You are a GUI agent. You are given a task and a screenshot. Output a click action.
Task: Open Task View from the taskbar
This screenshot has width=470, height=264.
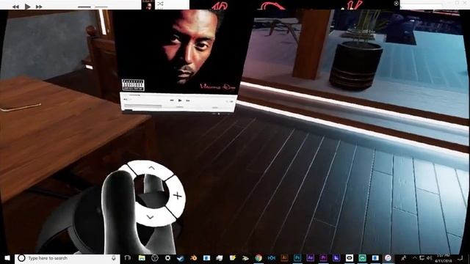128,258
